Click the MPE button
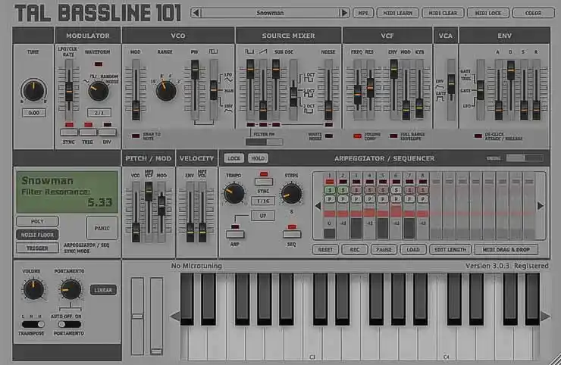 [x=363, y=13]
